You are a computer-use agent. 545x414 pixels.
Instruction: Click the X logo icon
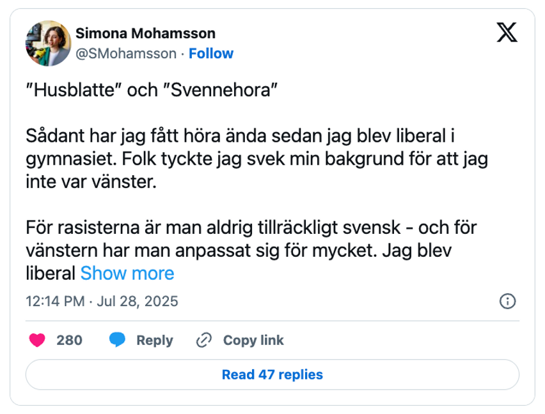click(x=507, y=33)
